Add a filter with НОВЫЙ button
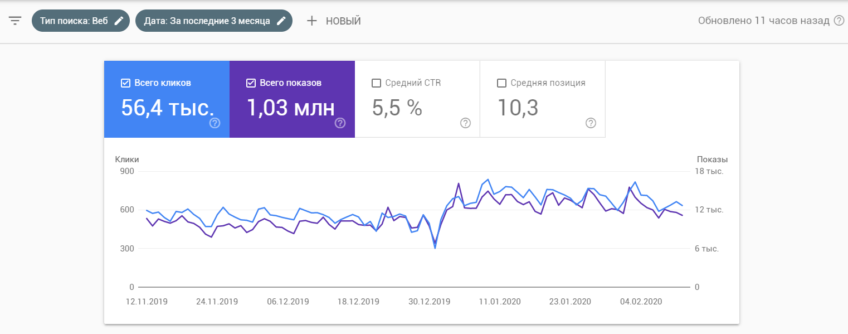Viewport: 848px width, 334px height. click(334, 21)
